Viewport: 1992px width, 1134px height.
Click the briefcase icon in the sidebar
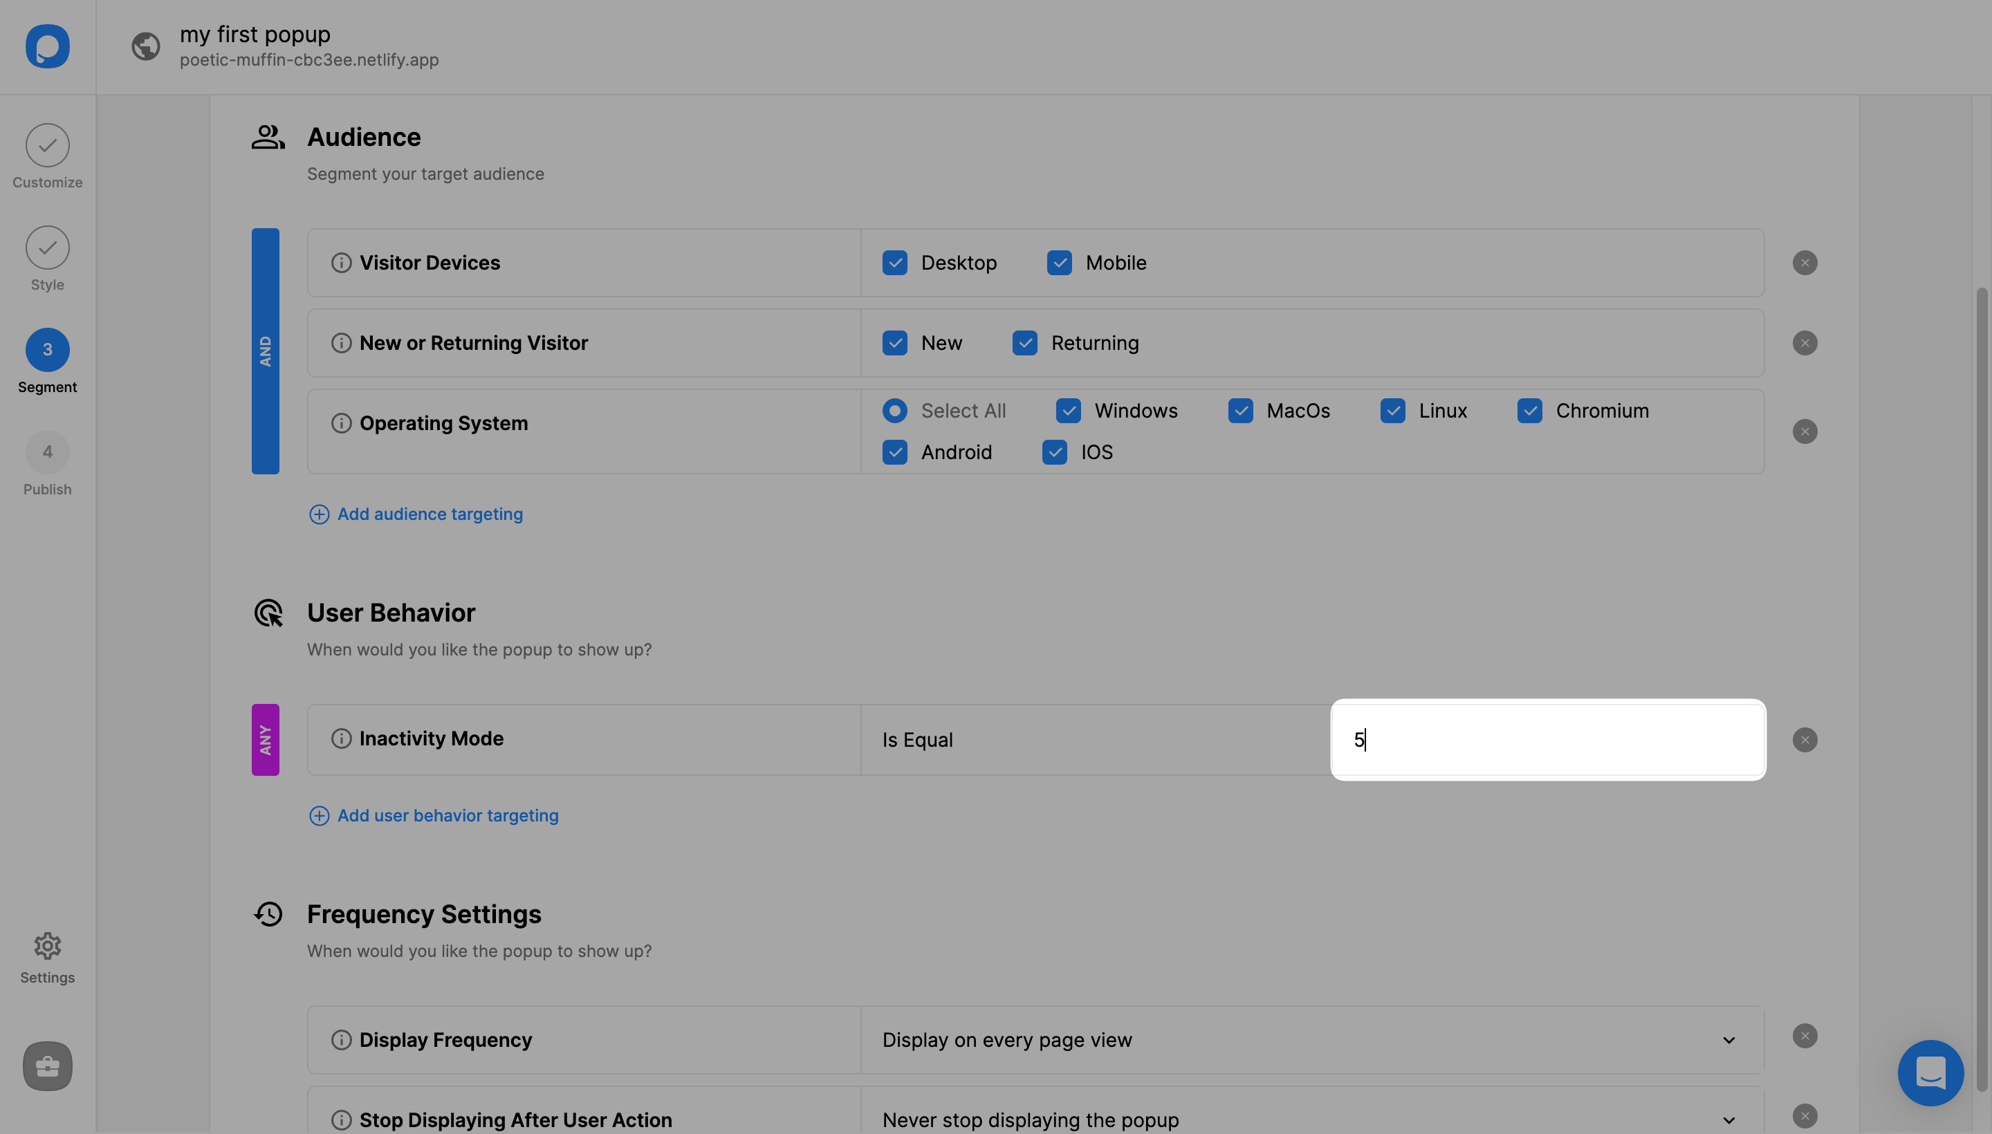coord(47,1066)
